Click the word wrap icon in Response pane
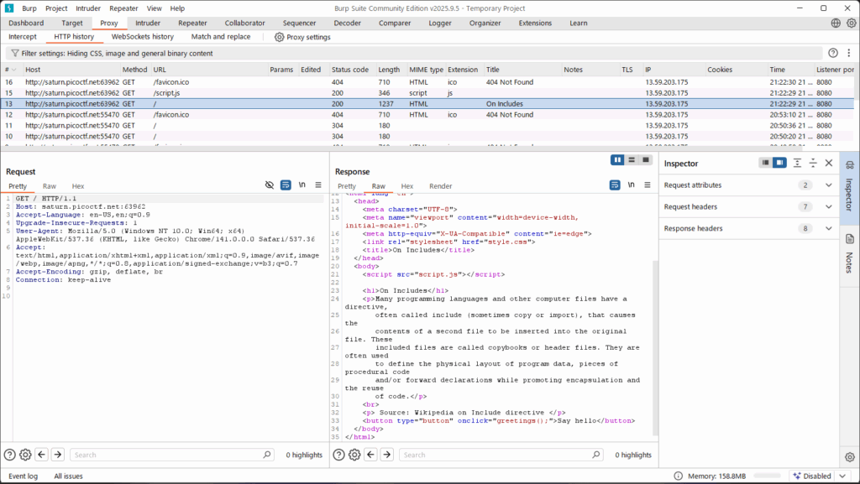The width and height of the screenshot is (860, 484). click(616, 185)
